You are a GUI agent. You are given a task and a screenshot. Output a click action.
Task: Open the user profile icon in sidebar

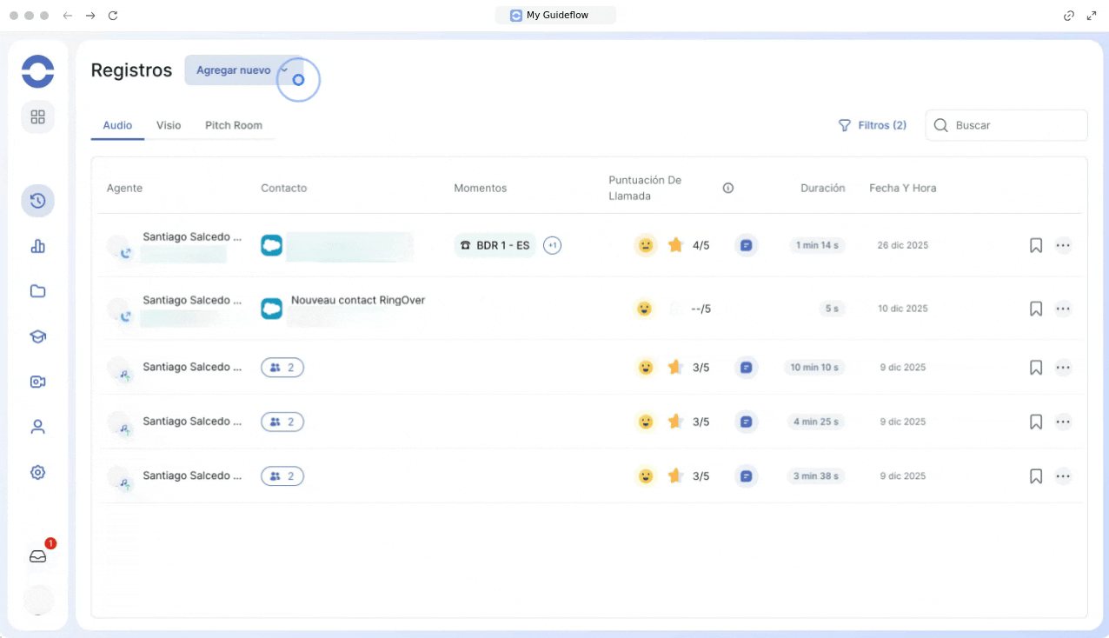37,427
